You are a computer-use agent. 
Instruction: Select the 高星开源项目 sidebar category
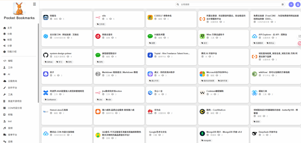15,101
